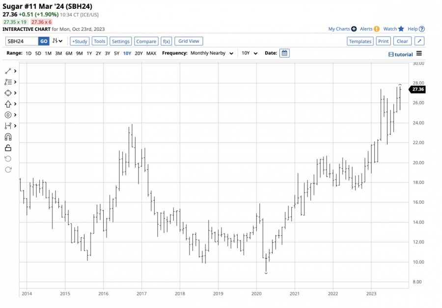Click the 27.36 current price label
Viewport: 442px width, 308px height.
(417, 89)
